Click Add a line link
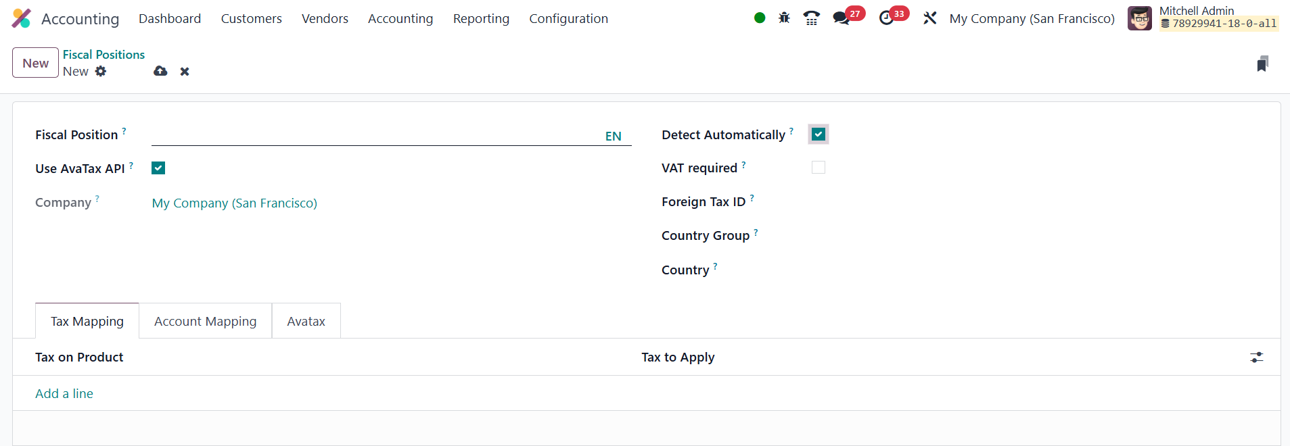The image size is (1290, 446). (64, 394)
